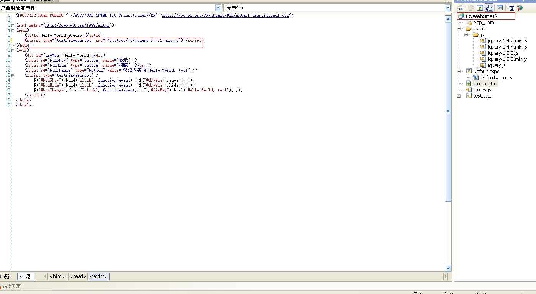Viewport: 536px width, 294px height.
Task: Click the left arrow in tag navigator bar
Action: point(45,276)
